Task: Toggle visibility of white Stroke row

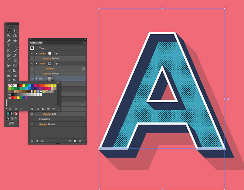Action: pos(32,53)
